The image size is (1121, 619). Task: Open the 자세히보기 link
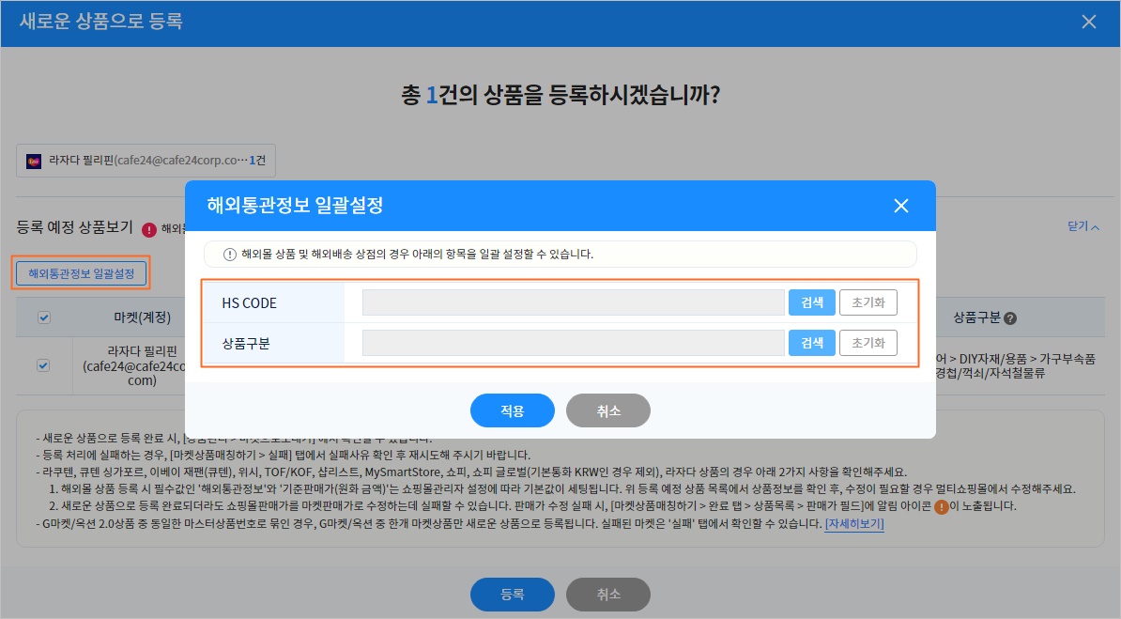(x=854, y=524)
